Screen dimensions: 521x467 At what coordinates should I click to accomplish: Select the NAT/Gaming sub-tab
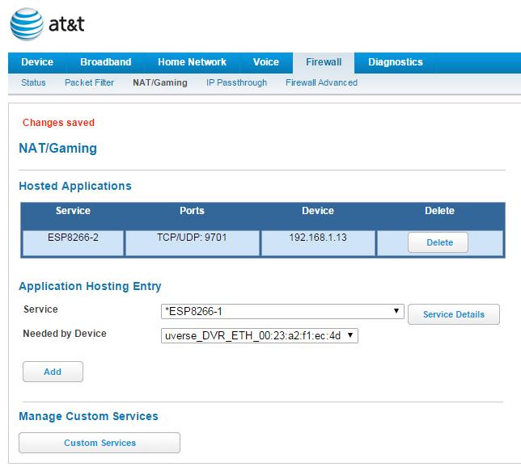pos(160,82)
